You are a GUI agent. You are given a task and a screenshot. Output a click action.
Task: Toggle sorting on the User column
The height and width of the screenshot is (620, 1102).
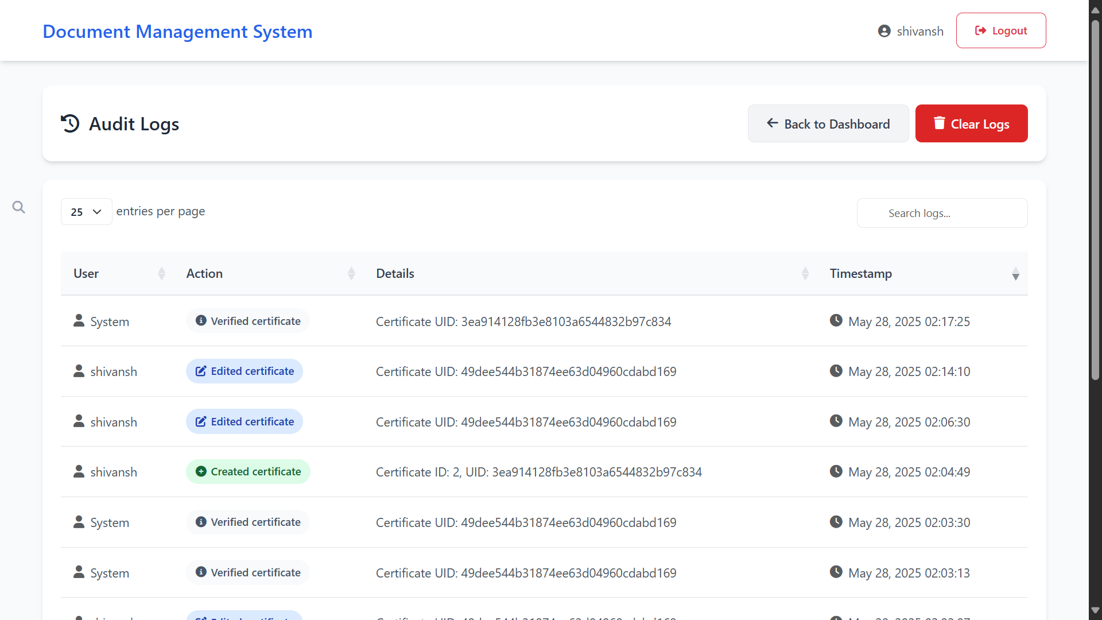[161, 273]
